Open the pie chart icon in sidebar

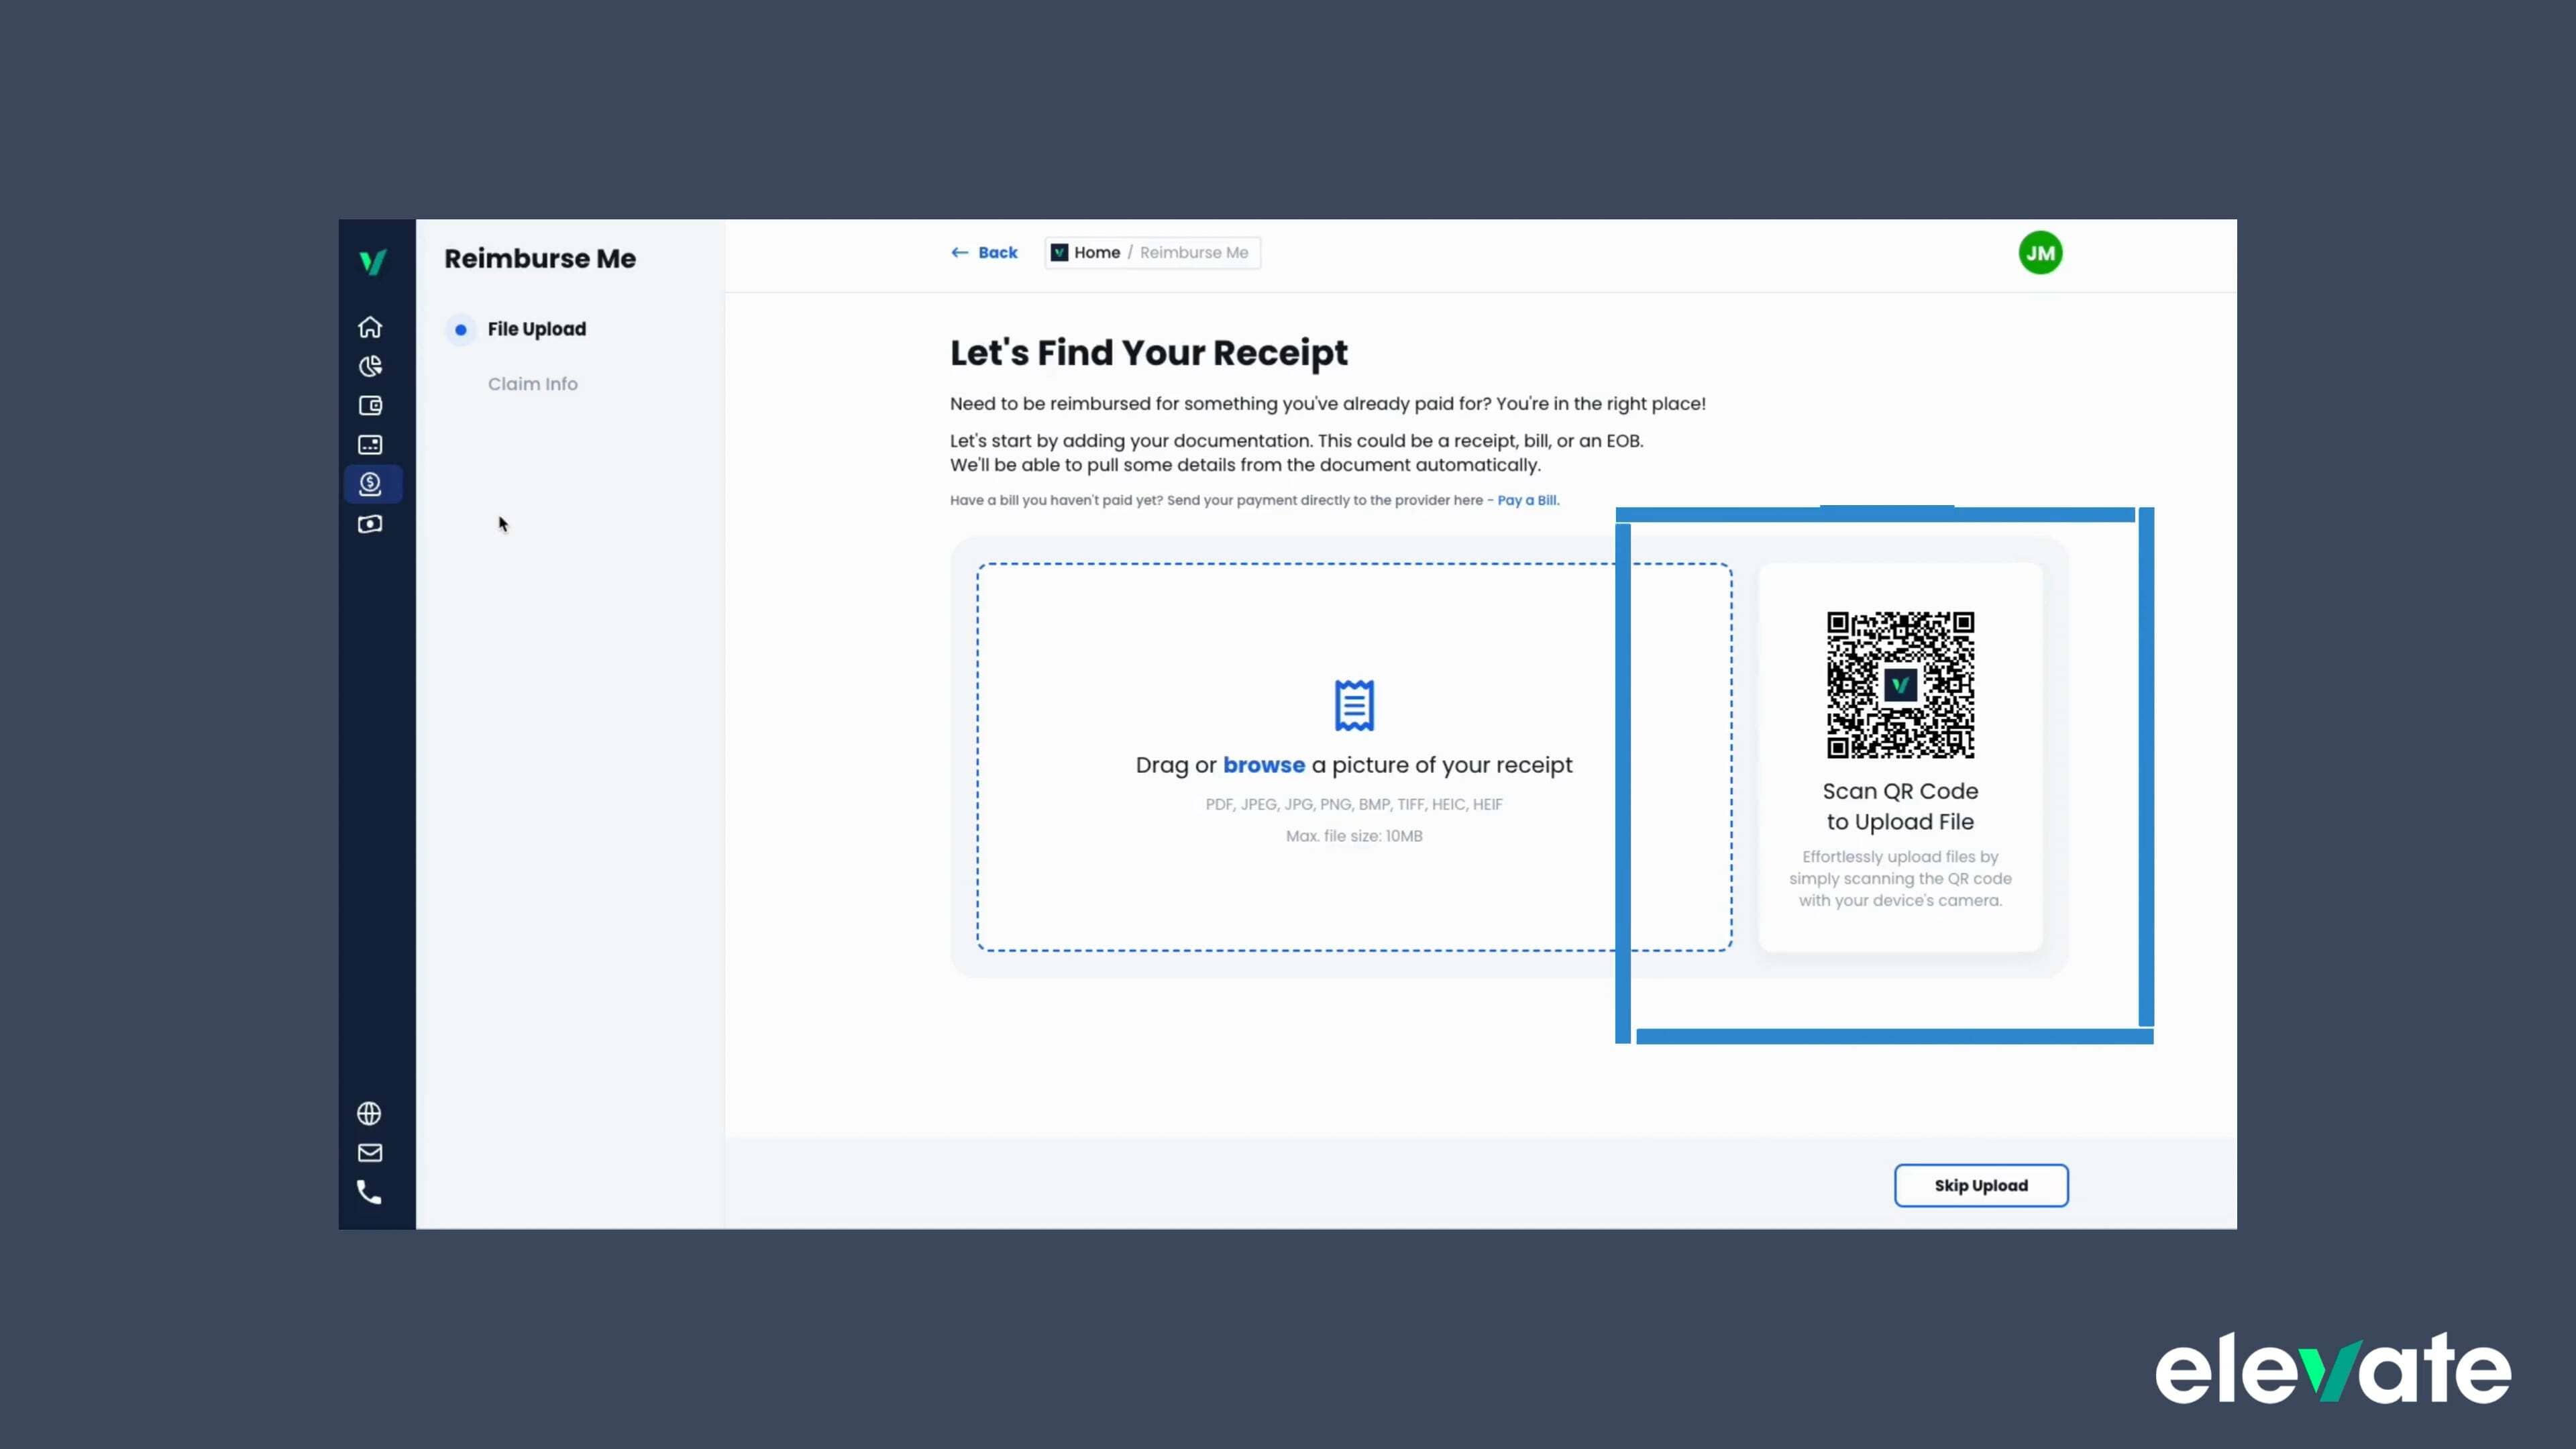(370, 366)
